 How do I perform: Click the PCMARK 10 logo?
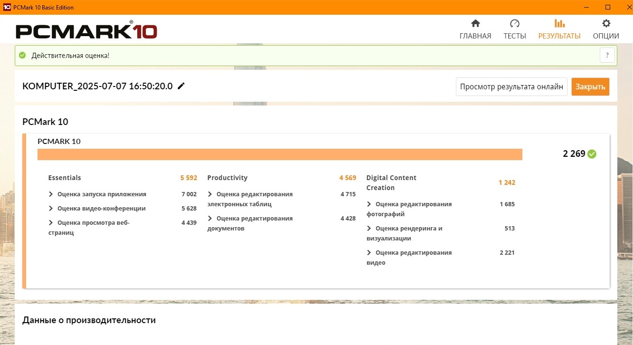click(86, 30)
